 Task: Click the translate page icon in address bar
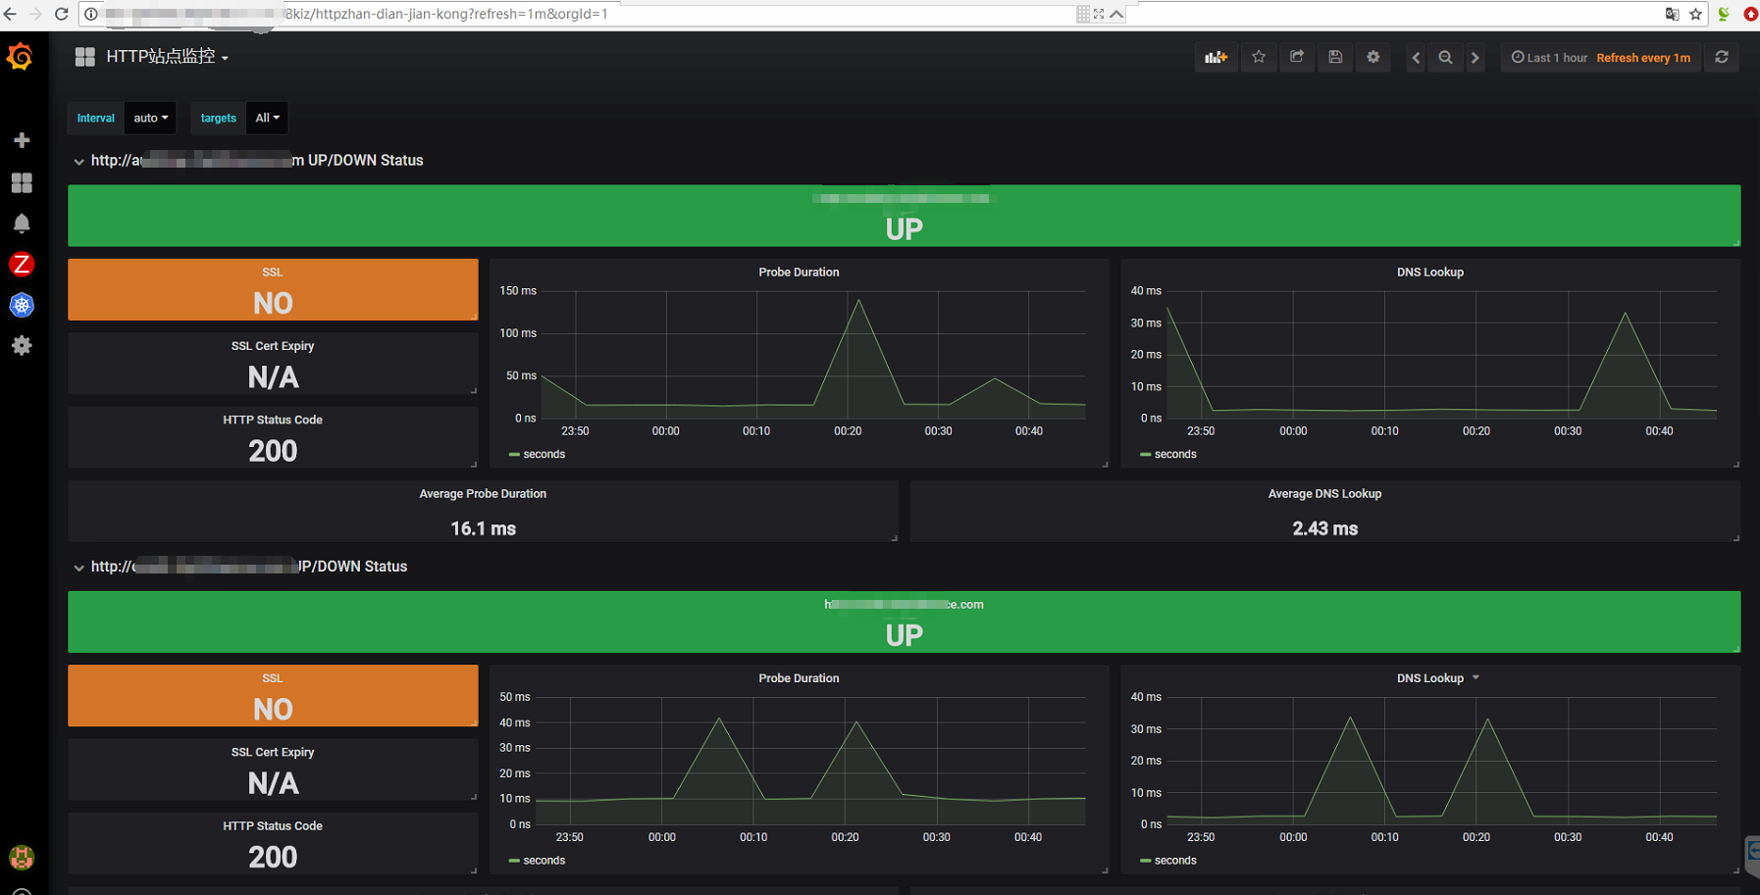(1673, 14)
